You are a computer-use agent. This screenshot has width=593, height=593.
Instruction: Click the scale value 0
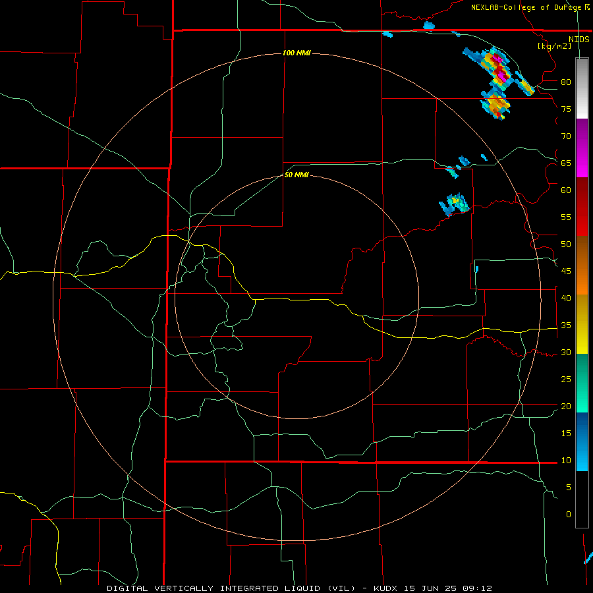tap(569, 515)
